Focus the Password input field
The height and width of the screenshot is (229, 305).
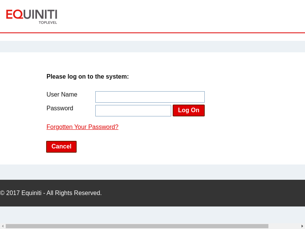point(133,111)
